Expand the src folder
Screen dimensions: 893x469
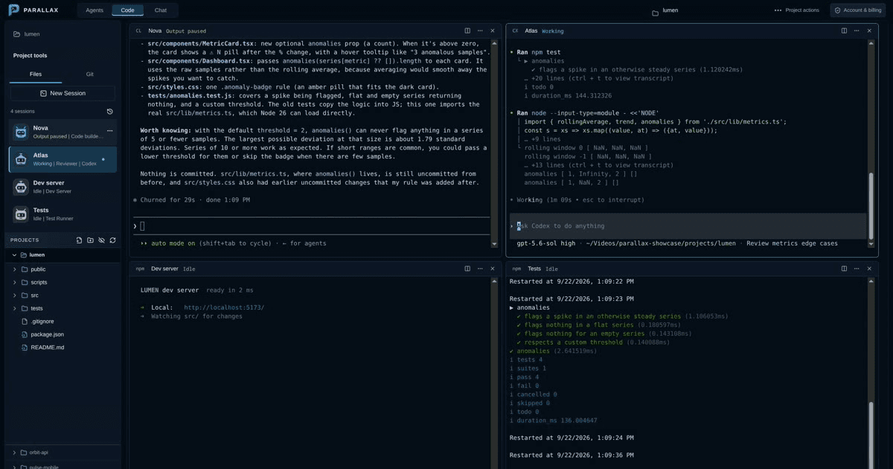15,296
